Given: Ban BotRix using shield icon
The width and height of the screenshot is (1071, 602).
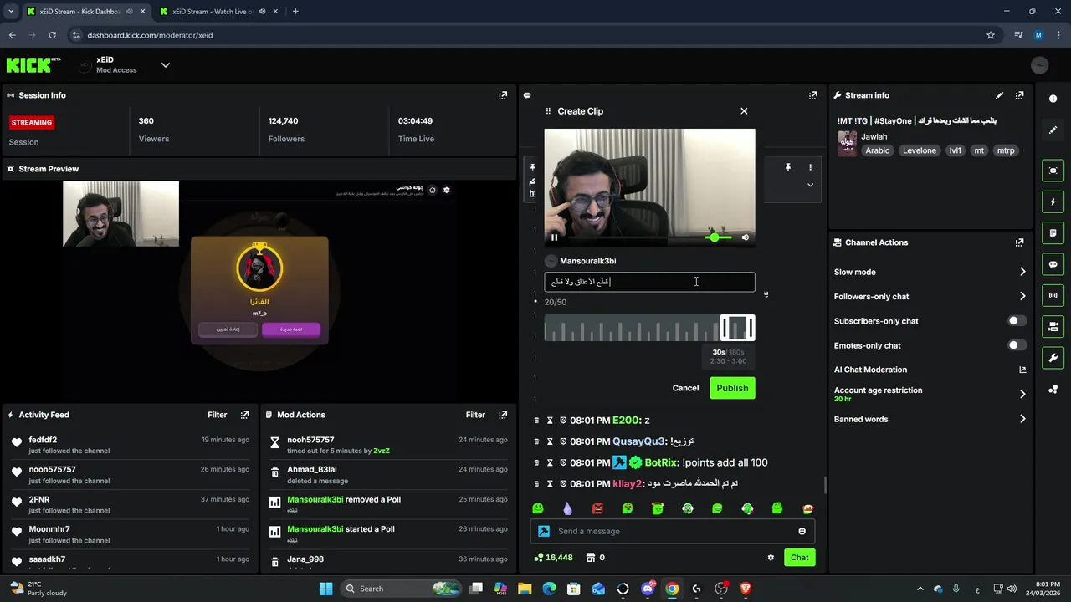Looking at the screenshot, I should (x=563, y=462).
